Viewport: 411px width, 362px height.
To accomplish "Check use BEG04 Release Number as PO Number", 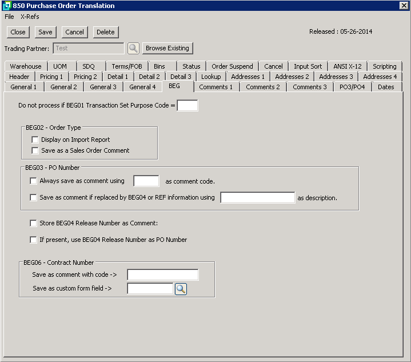I will point(33,240).
